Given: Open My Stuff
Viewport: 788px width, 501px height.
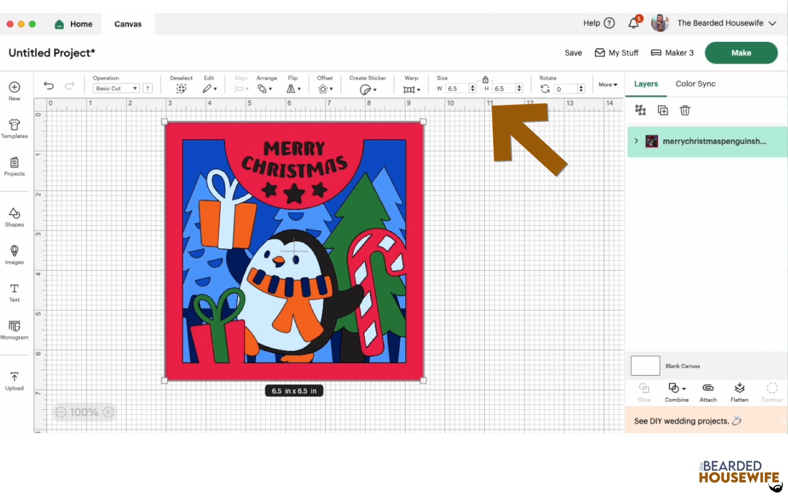Looking at the screenshot, I should pyautogui.click(x=617, y=53).
